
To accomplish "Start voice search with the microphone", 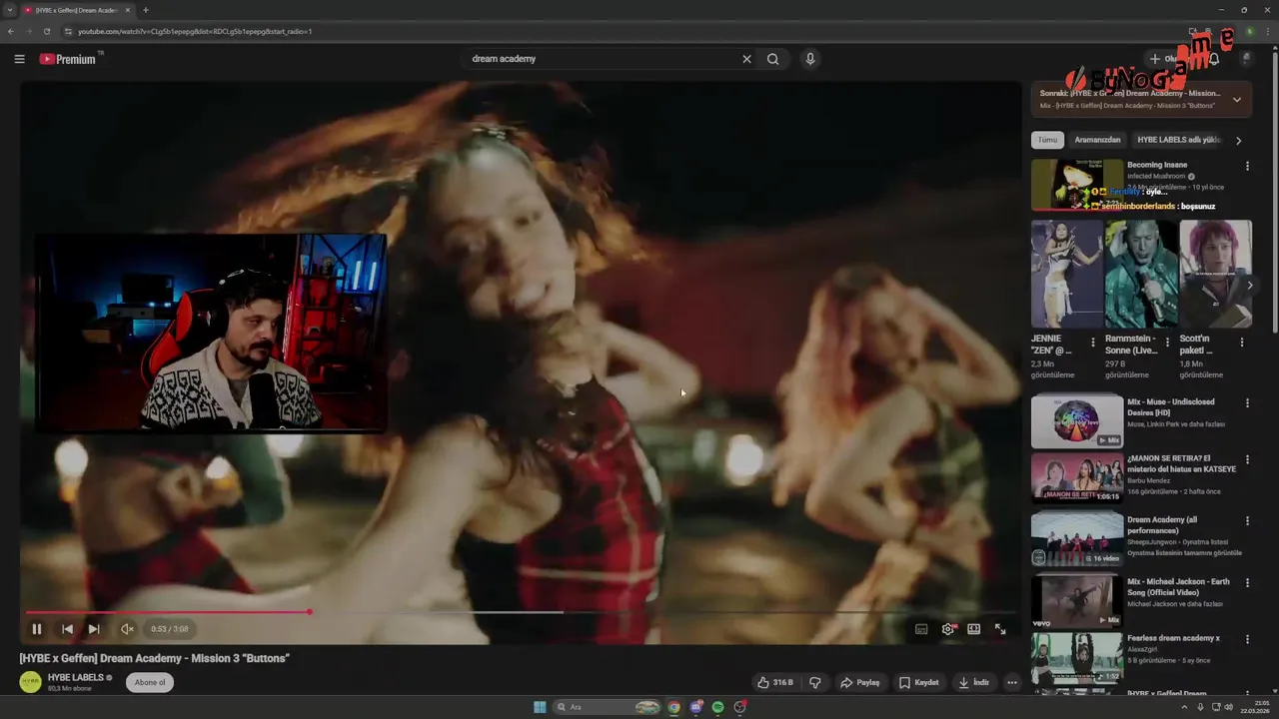I will click(810, 59).
